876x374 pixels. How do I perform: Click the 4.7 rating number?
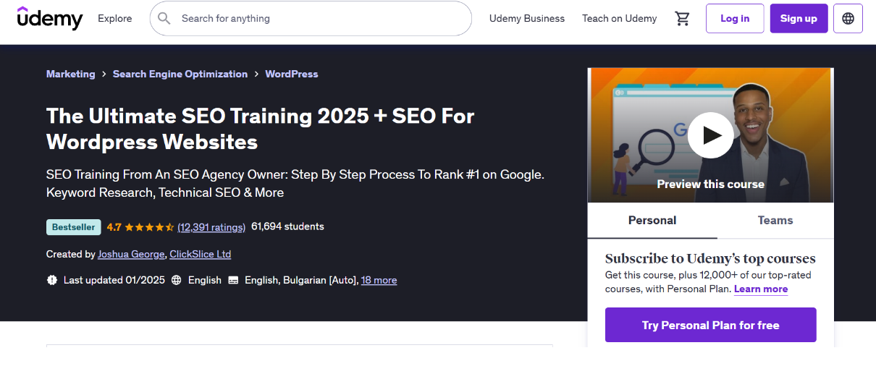[x=114, y=227]
